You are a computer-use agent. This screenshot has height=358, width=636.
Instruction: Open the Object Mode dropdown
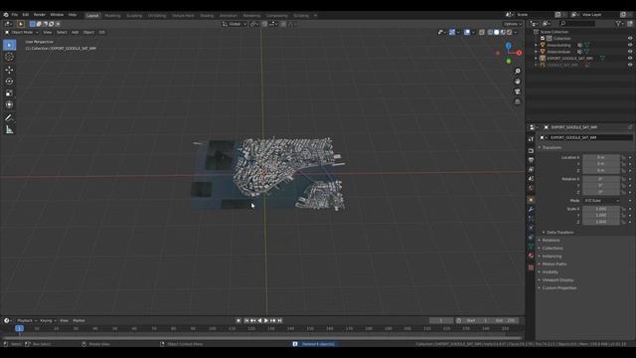coord(22,32)
